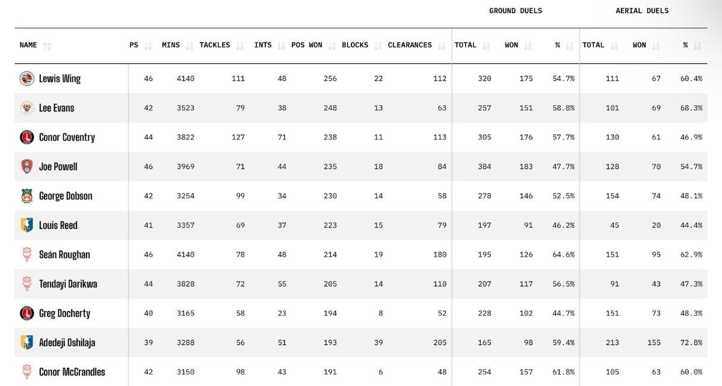Image resolution: width=722 pixels, height=386 pixels.
Task: Click the aerial duels WON column header
Action: pos(639,45)
